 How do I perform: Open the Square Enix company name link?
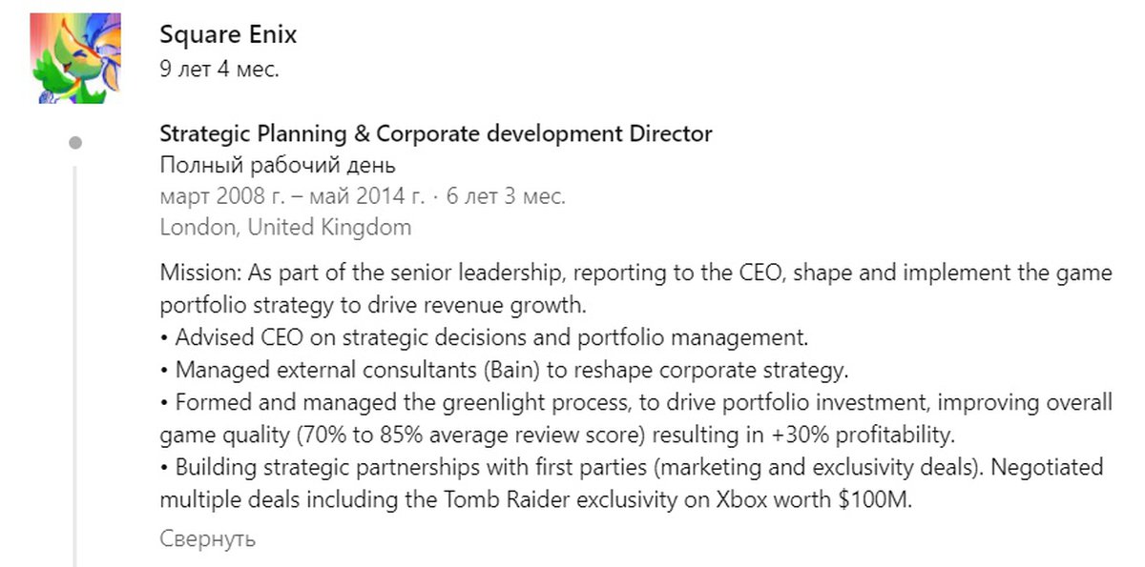click(x=228, y=34)
